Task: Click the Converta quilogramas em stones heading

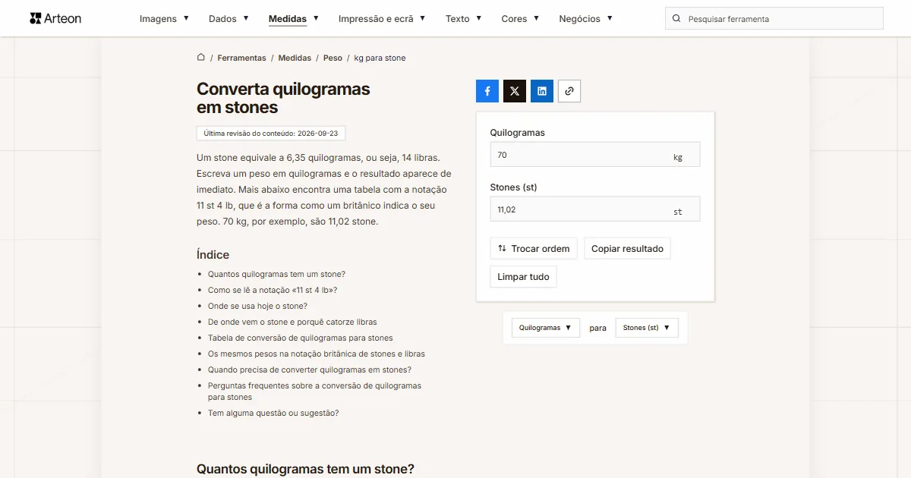Action: pyautogui.click(x=283, y=98)
